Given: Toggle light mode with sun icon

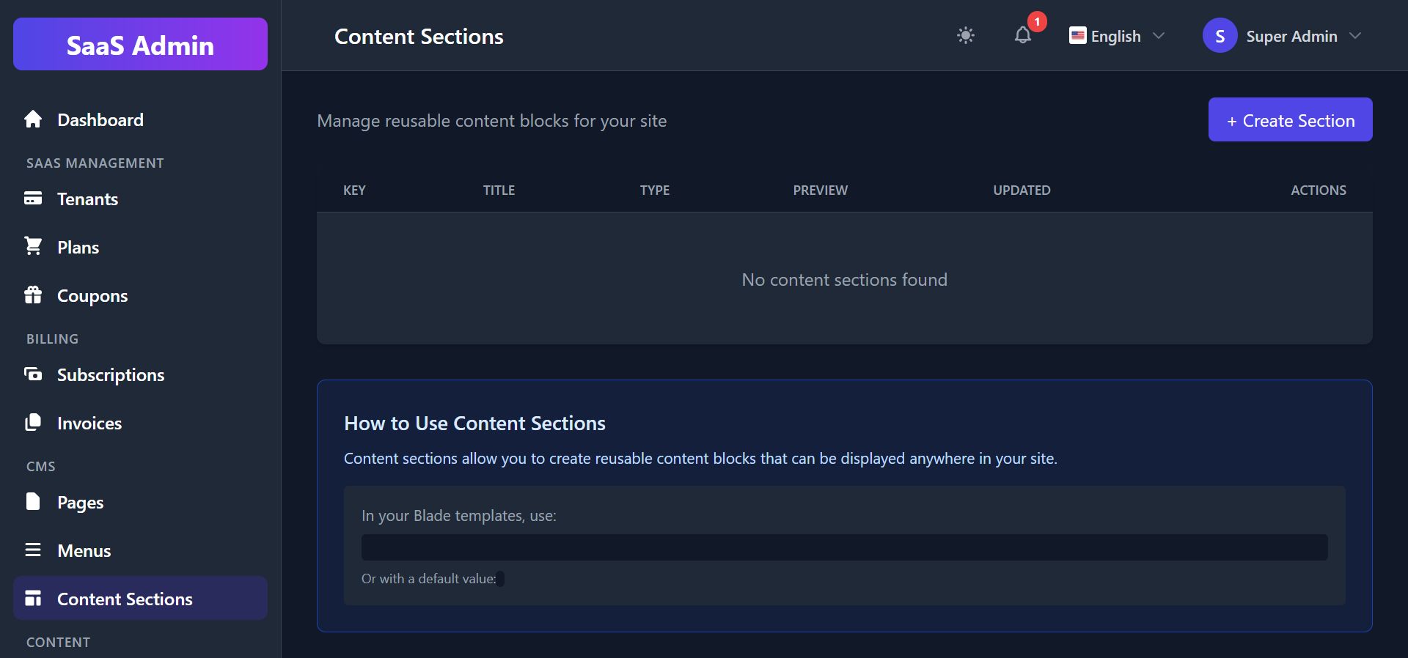Looking at the screenshot, I should pyautogui.click(x=966, y=35).
